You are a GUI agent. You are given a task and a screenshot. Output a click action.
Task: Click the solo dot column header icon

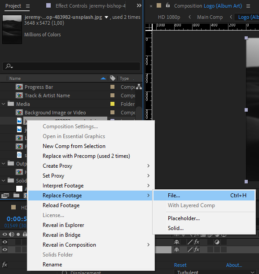(18, 235)
